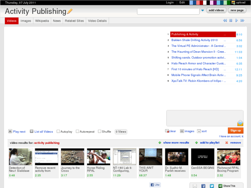Open Detection of Neu1 Sialidase thumbnail
The height and width of the screenshot is (188, 251).
[x=20, y=157]
